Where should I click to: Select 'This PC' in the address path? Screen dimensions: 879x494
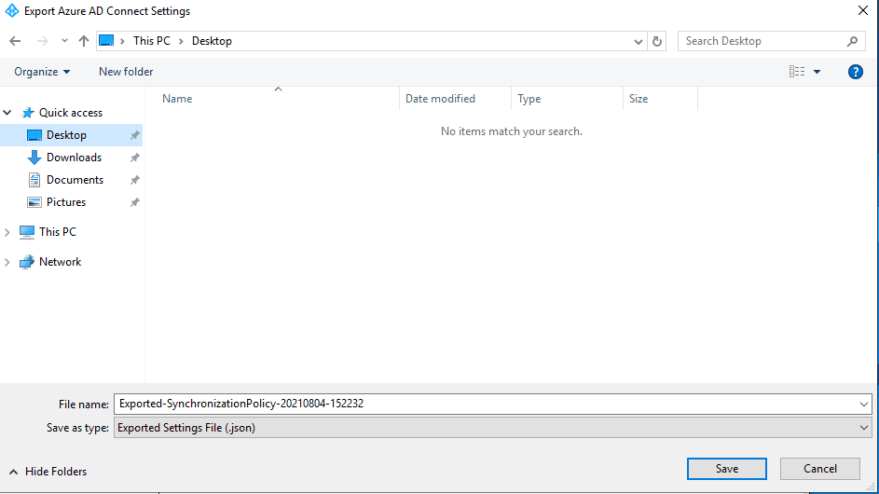pyautogui.click(x=151, y=41)
